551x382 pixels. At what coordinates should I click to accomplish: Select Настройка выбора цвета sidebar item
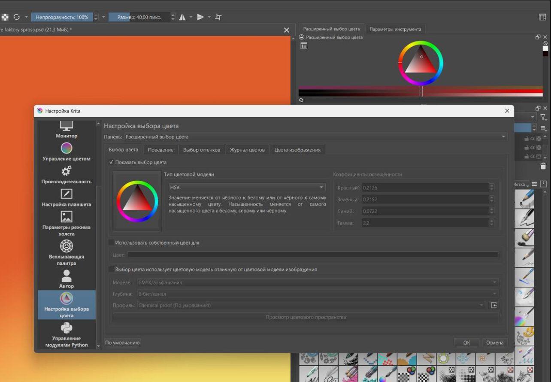[x=66, y=305]
